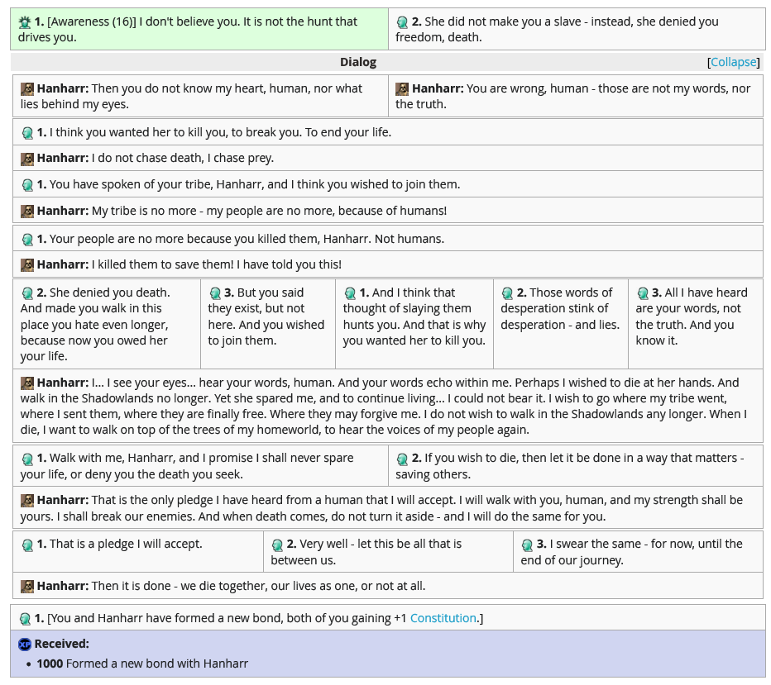Click player icon beside 'And I think that thought'
This screenshot has height=685, width=771.
[350, 293]
